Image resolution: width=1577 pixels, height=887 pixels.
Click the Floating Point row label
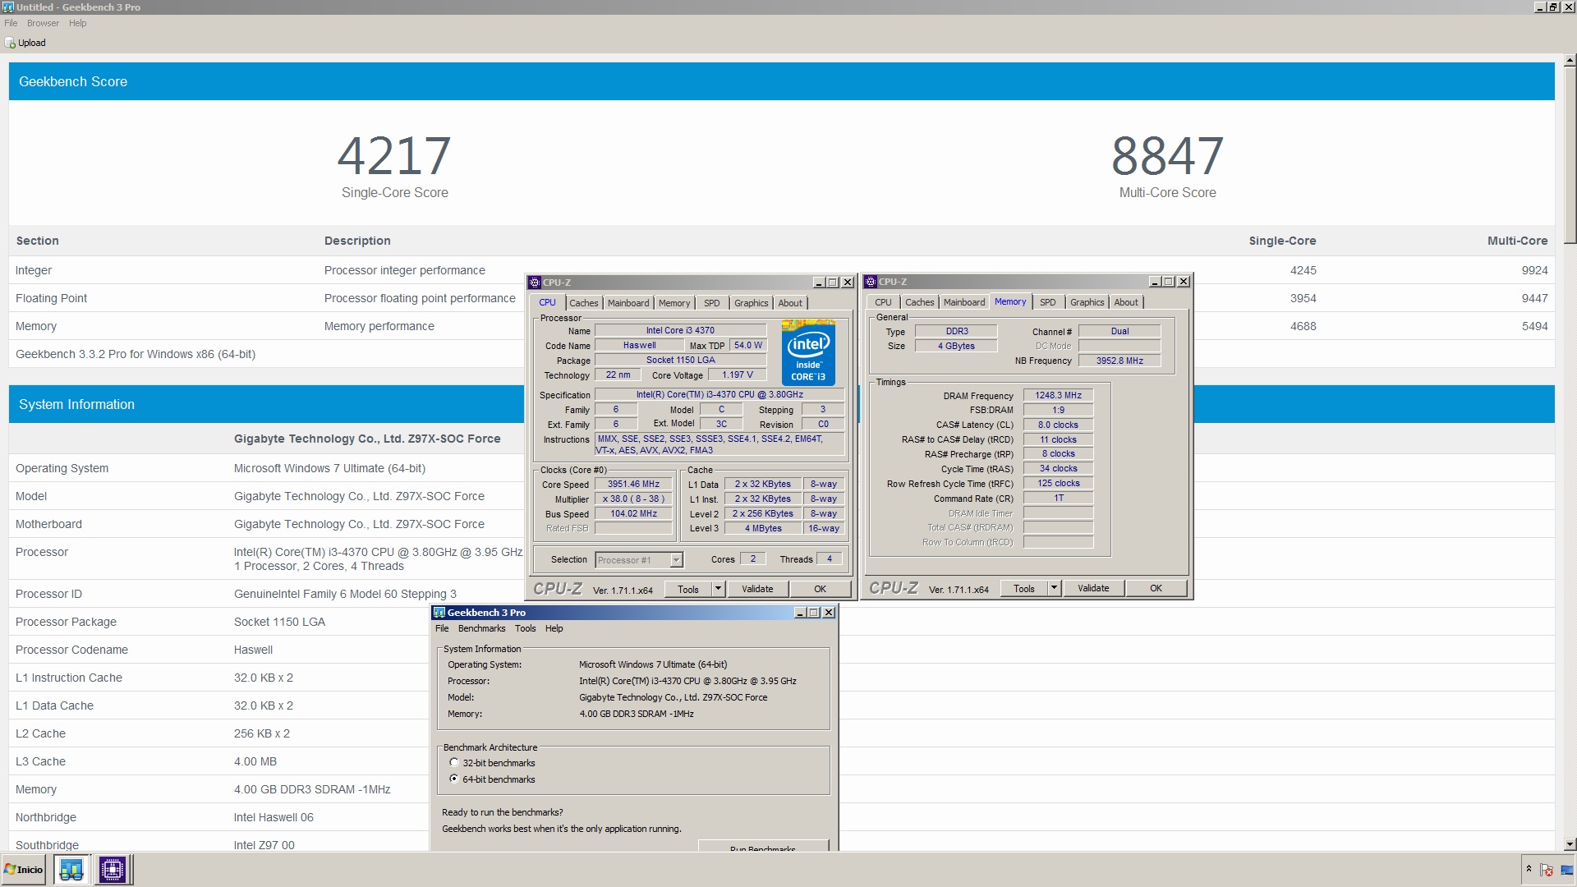[x=51, y=298]
